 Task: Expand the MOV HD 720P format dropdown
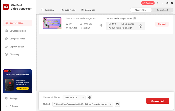click(74, 98)
